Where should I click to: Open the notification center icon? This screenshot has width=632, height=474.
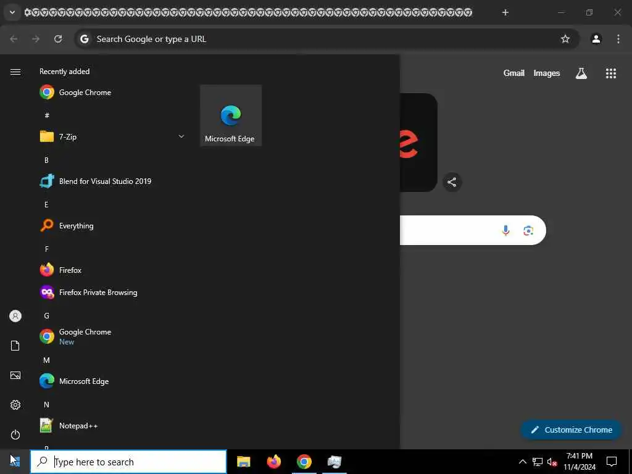pos(612,462)
